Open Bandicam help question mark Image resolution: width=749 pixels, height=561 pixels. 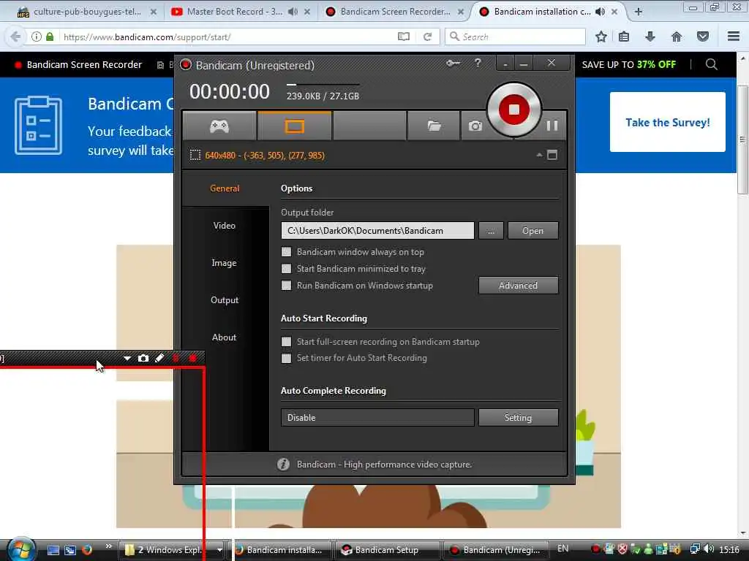click(x=478, y=63)
